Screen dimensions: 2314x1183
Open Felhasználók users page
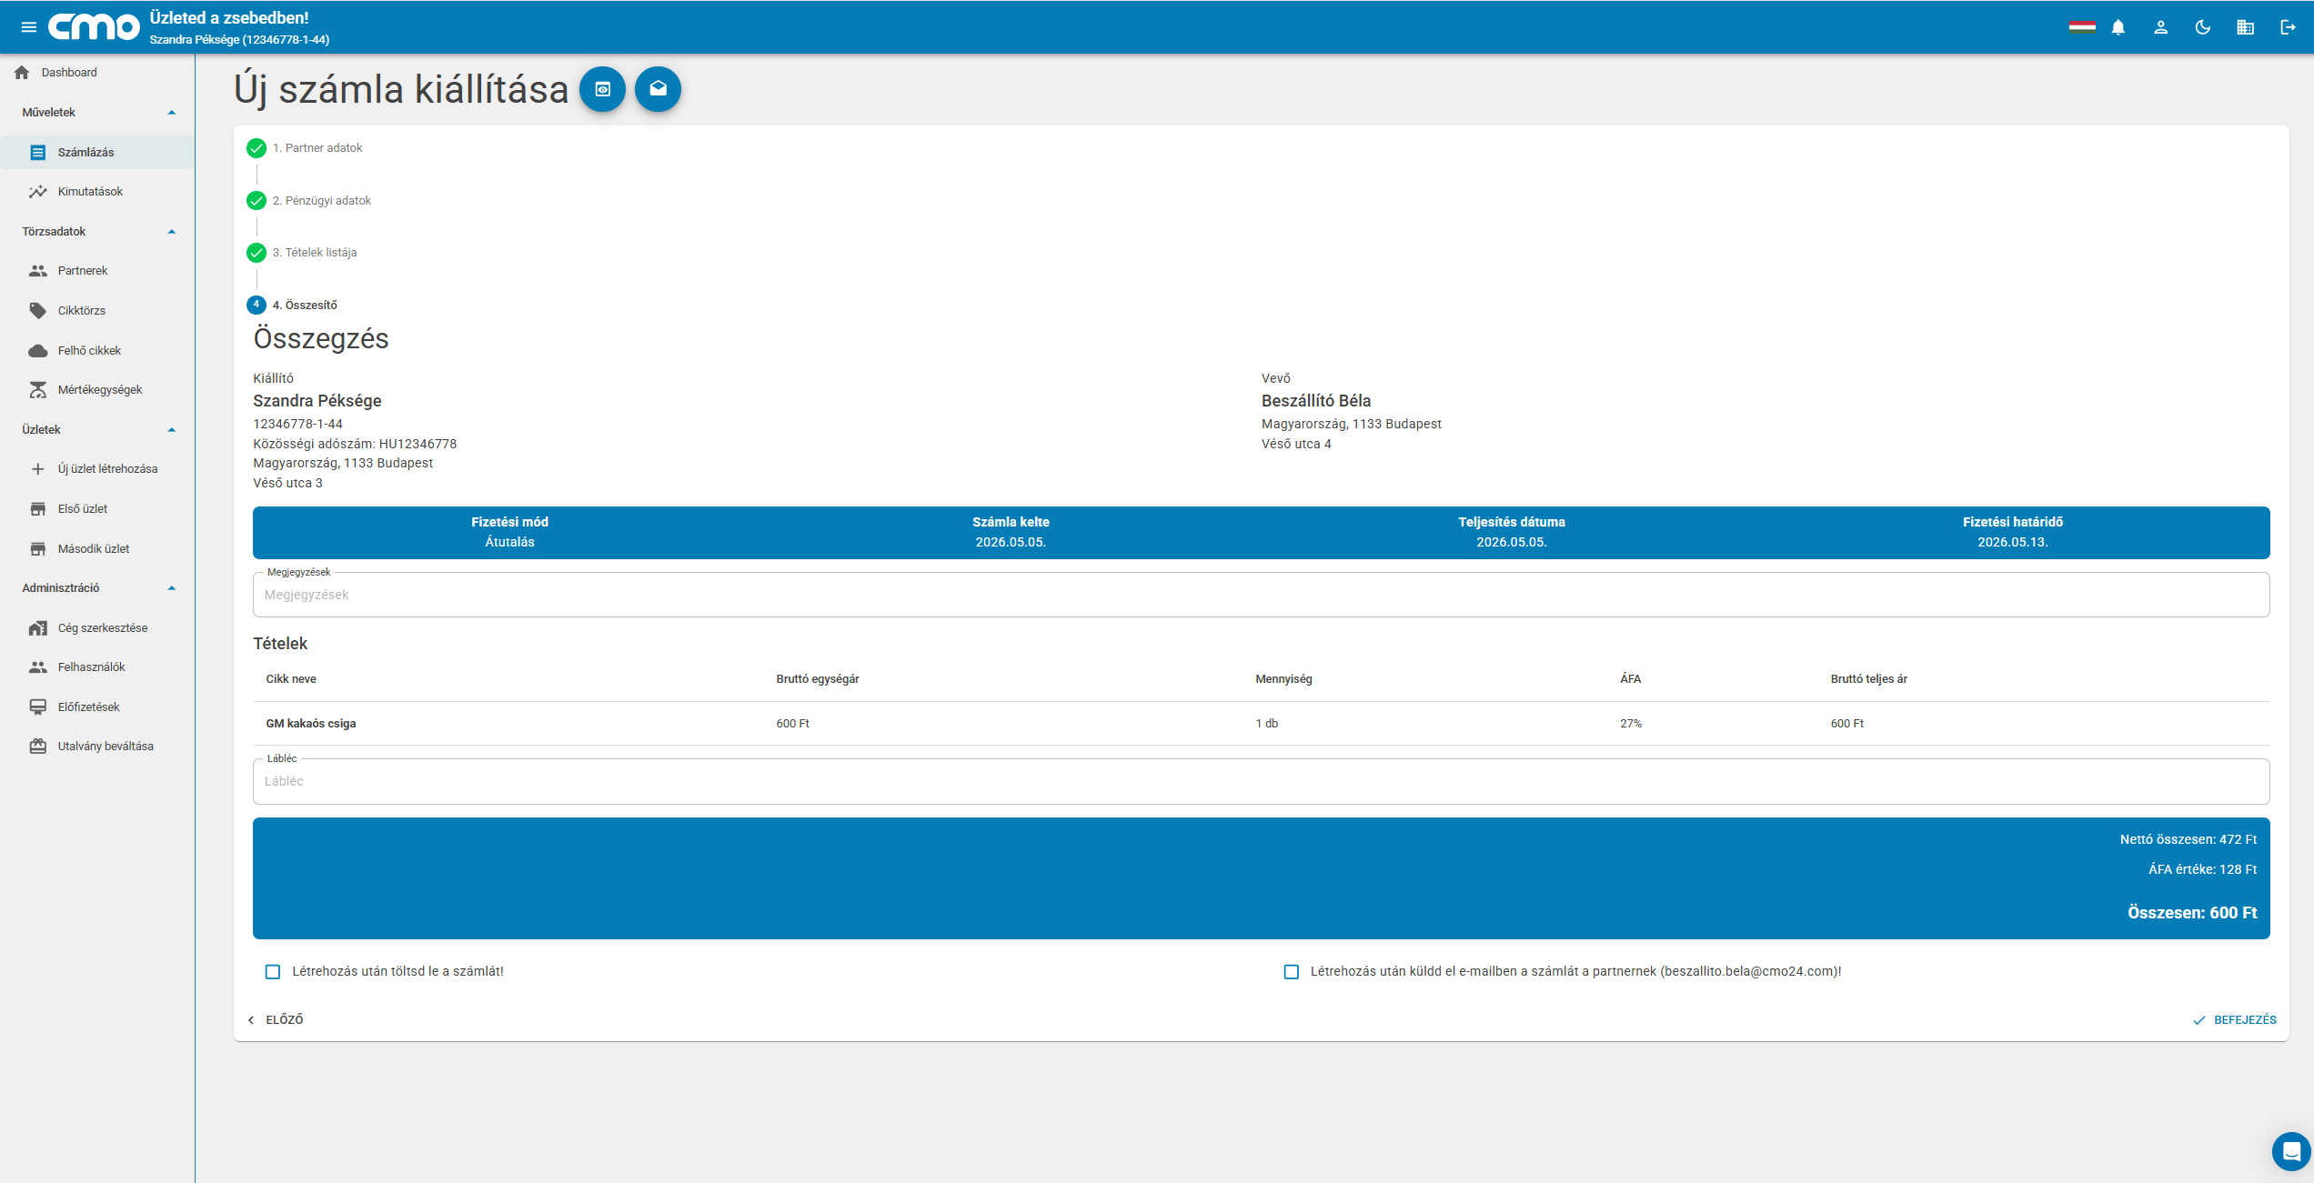pos(97,667)
